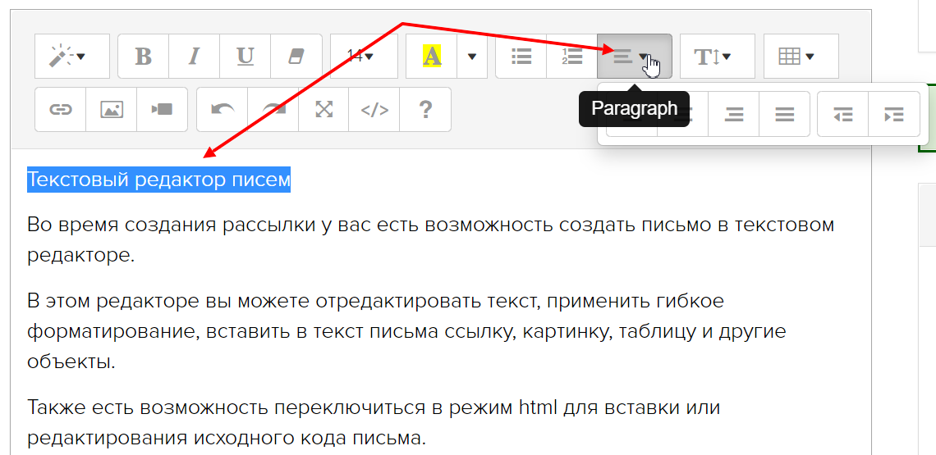
Task: Open the font size 14 dropdown
Action: coord(363,57)
